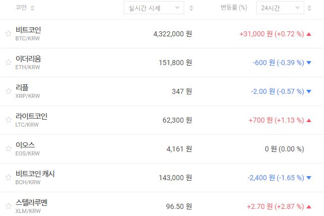This screenshot has width=324, height=216.
Task: Click the star beside 스텔라루멘
Action: point(8,206)
